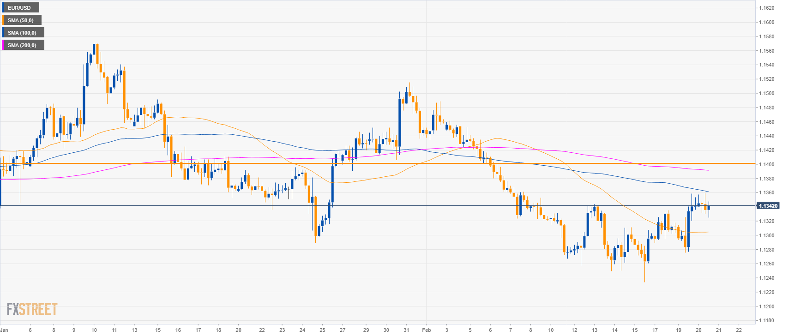Click right end of magenta SMA 200 line
Image resolution: width=788 pixels, height=336 pixels.
(708, 170)
